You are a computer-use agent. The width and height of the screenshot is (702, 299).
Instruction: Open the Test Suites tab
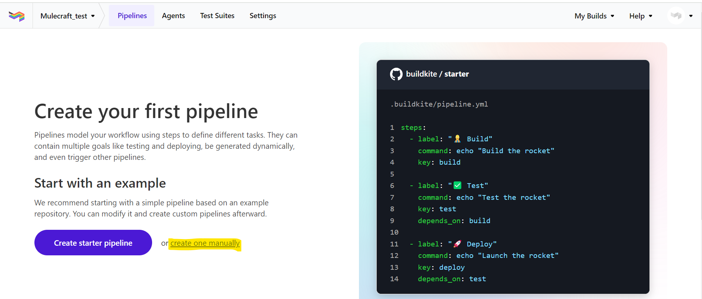pyautogui.click(x=217, y=16)
